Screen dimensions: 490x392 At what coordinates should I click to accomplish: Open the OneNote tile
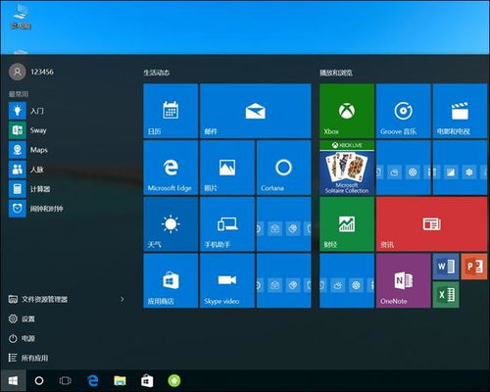tap(403, 280)
